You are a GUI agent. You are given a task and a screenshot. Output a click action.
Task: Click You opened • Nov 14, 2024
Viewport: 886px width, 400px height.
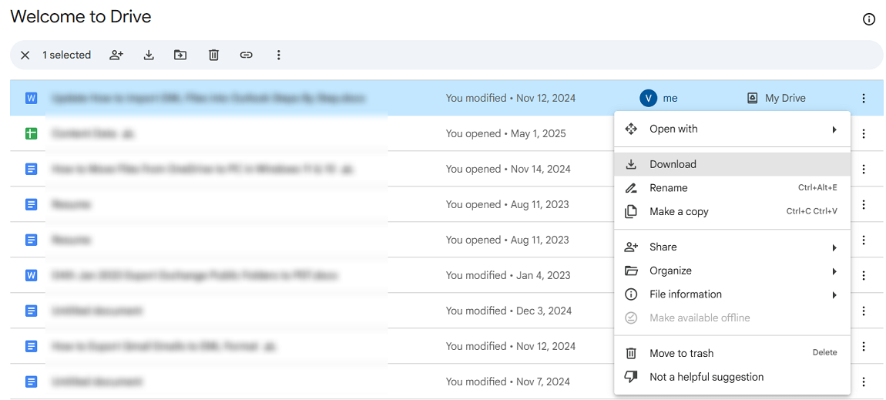pos(508,169)
